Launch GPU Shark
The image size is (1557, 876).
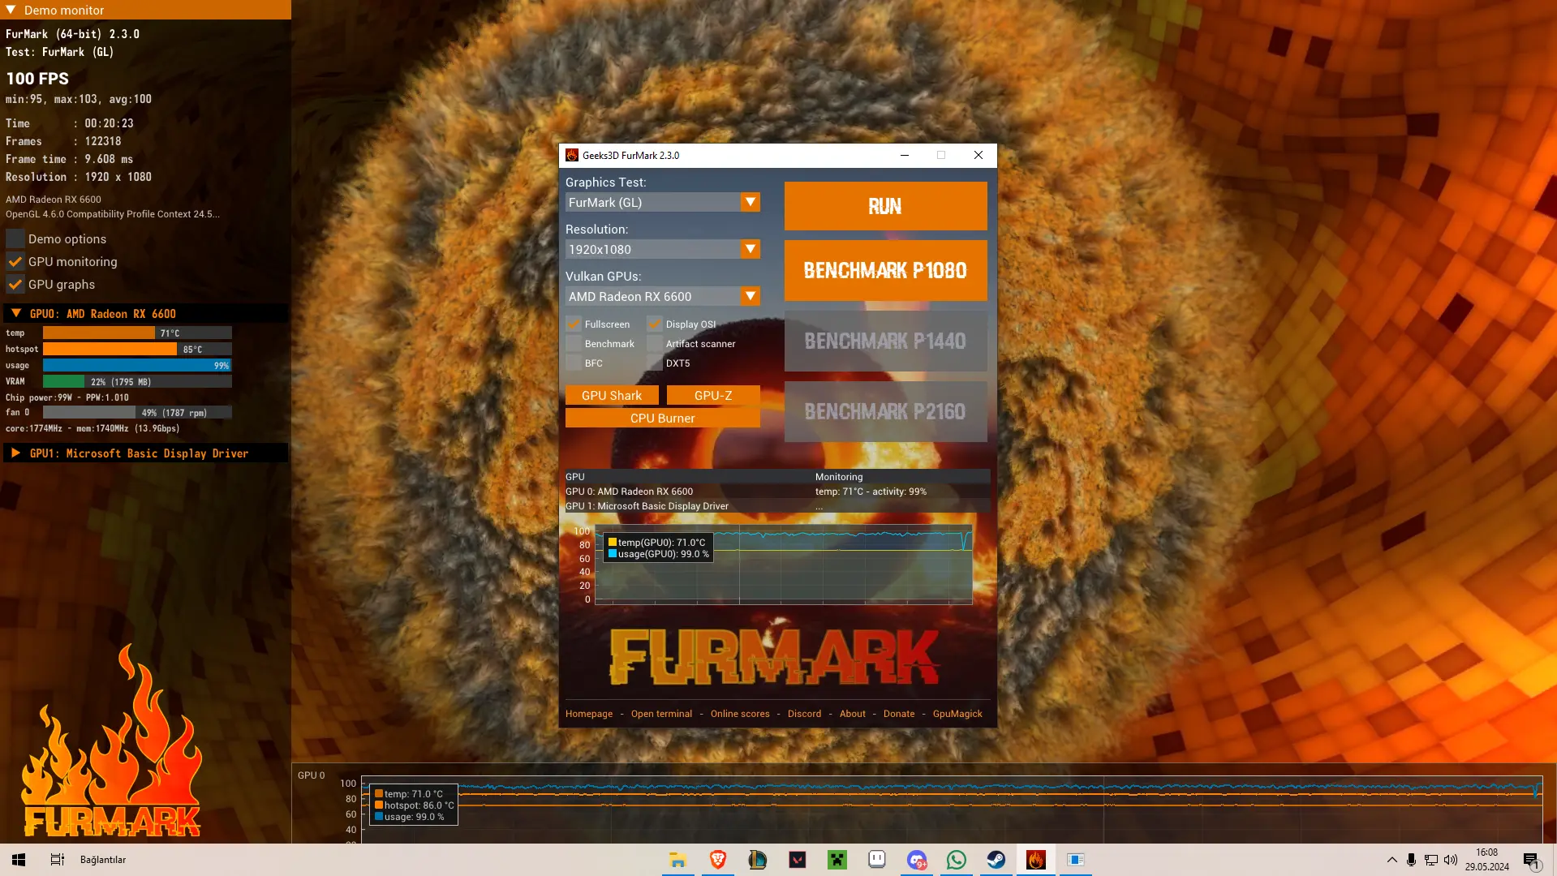click(612, 395)
